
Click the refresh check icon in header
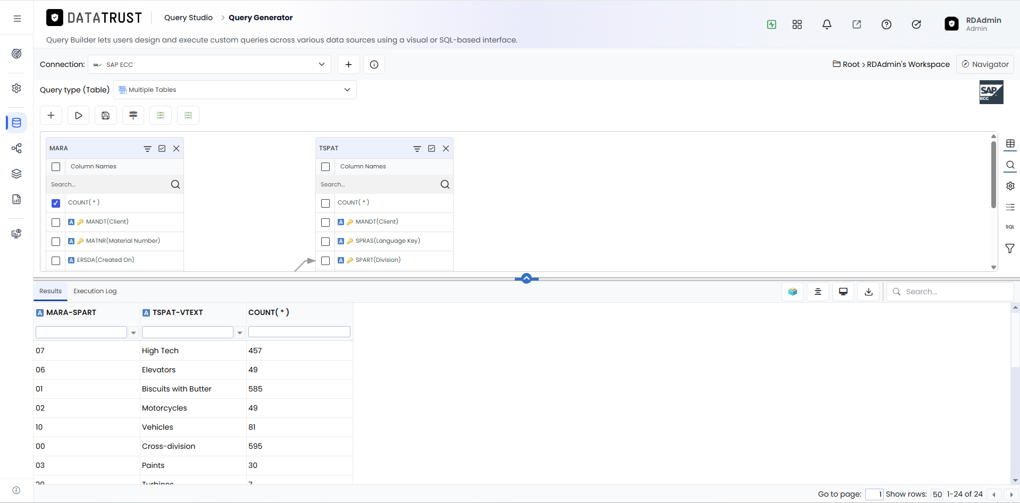916,24
